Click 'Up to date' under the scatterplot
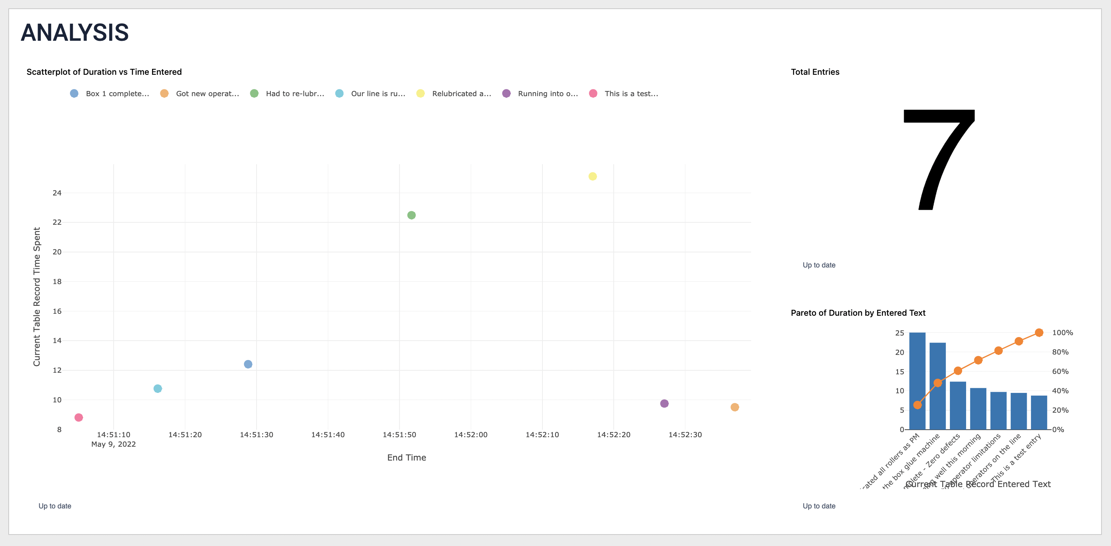The height and width of the screenshot is (546, 1111). [55, 506]
